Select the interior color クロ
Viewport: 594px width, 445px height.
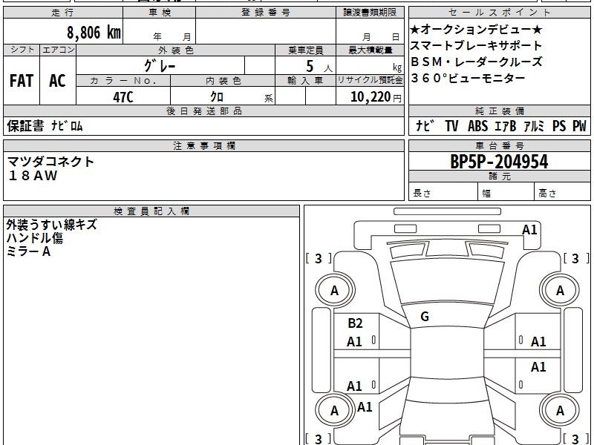click(x=217, y=97)
